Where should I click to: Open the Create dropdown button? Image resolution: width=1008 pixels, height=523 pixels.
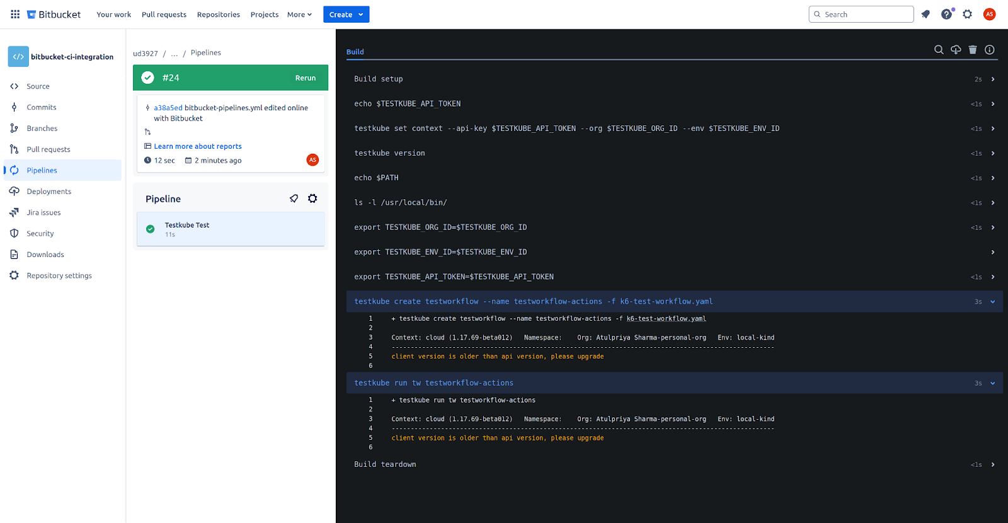click(346, 14)
